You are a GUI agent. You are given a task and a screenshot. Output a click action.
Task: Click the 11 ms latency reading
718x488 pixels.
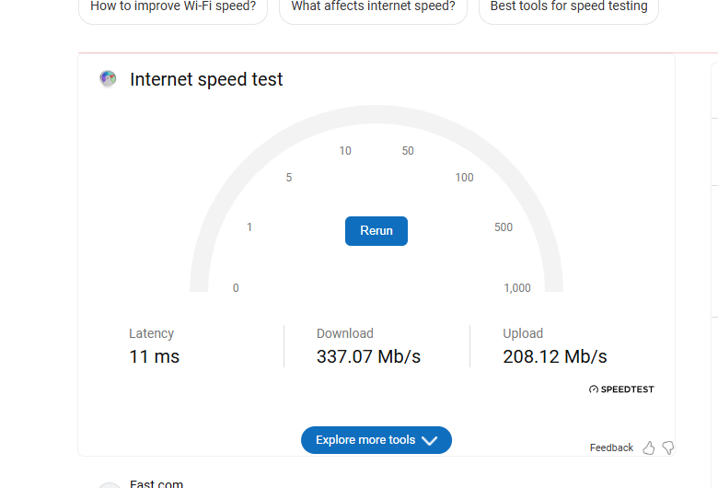[x=154, y=356]
